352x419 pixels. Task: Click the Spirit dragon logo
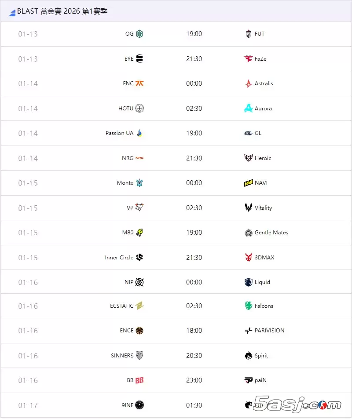[x=249, y=355]
